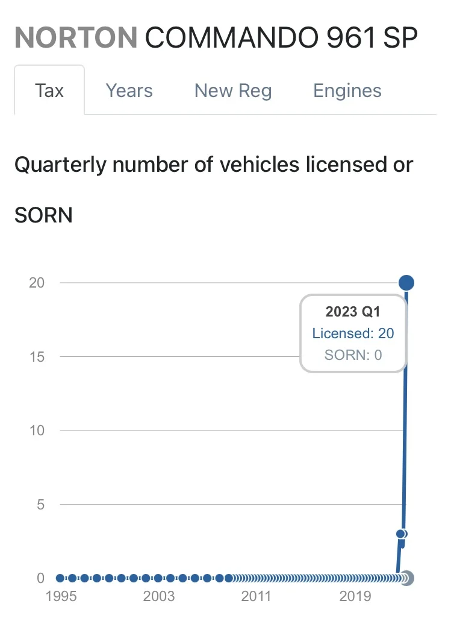The width and height of the screenshot is (451, 624).
Task: Click the NORTON make link in heading
Action: point(76,38)
